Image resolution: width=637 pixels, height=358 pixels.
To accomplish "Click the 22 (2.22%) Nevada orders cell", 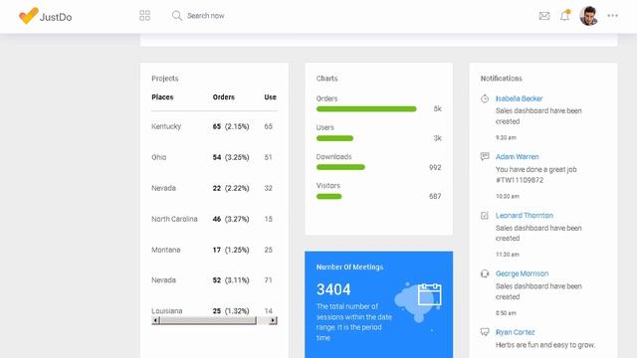I will [231, 188].
